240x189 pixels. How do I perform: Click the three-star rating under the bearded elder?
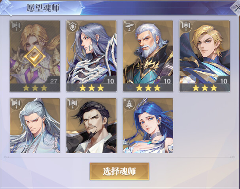click(148, 88)
